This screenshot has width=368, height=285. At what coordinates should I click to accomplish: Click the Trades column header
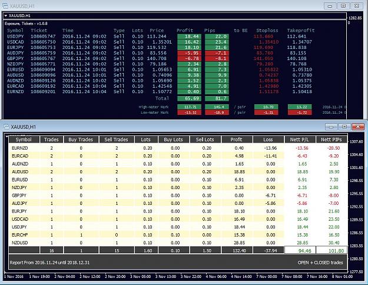51,140
